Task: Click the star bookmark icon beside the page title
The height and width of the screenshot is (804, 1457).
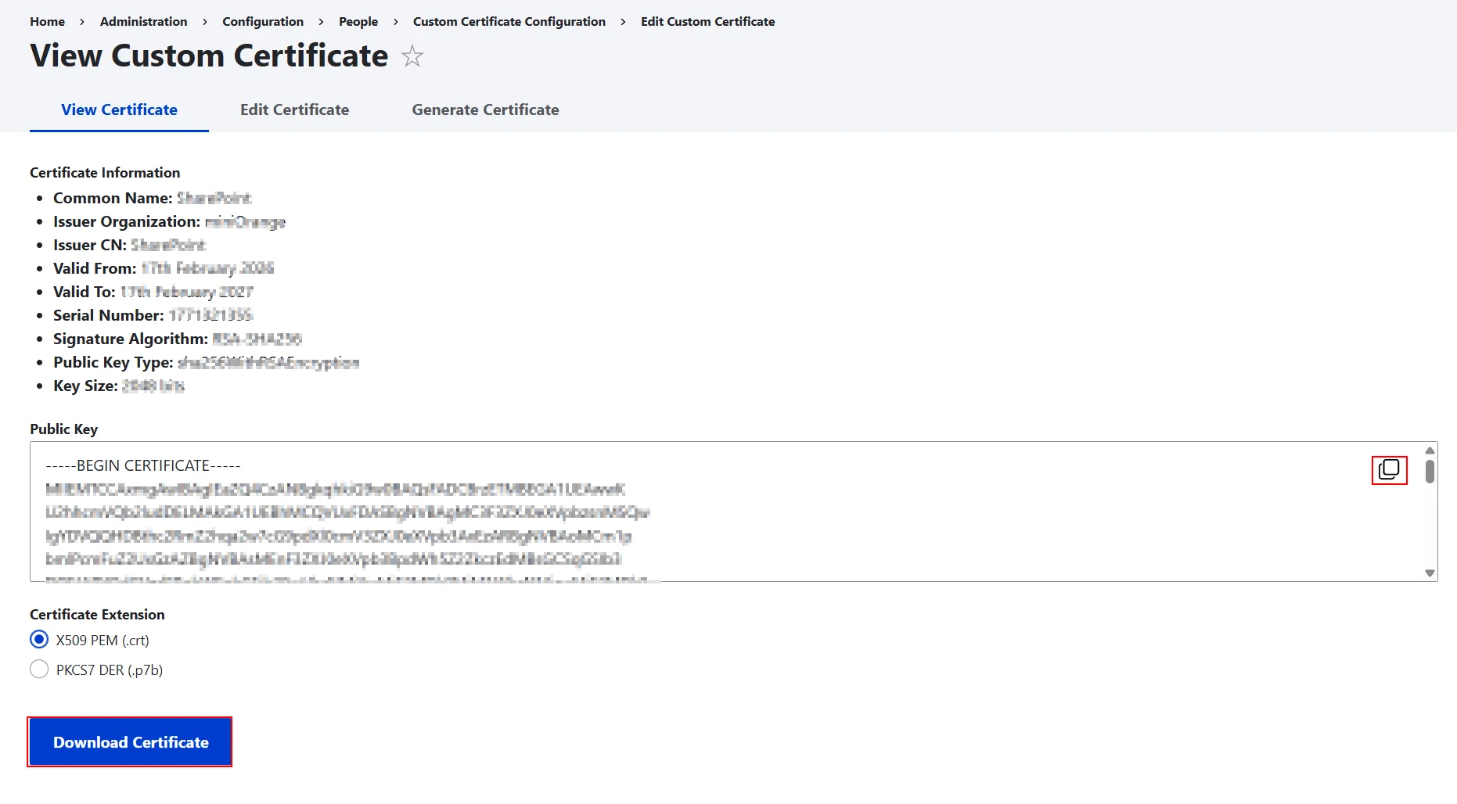Action: click(x=411, y=56)
